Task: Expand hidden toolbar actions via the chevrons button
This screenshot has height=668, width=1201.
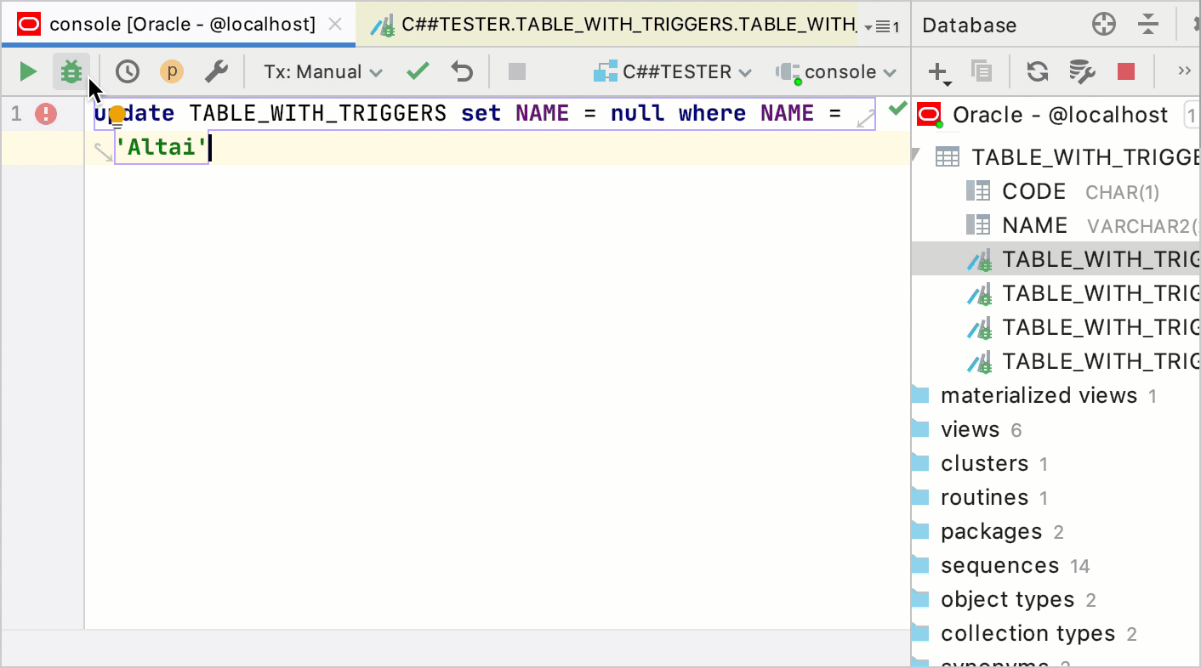Action: point(1183,71)
